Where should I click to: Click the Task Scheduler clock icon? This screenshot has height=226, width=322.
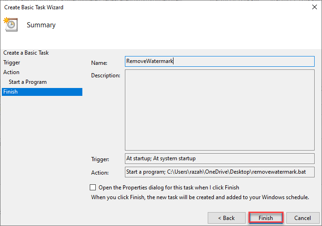(x=11, y=25)
